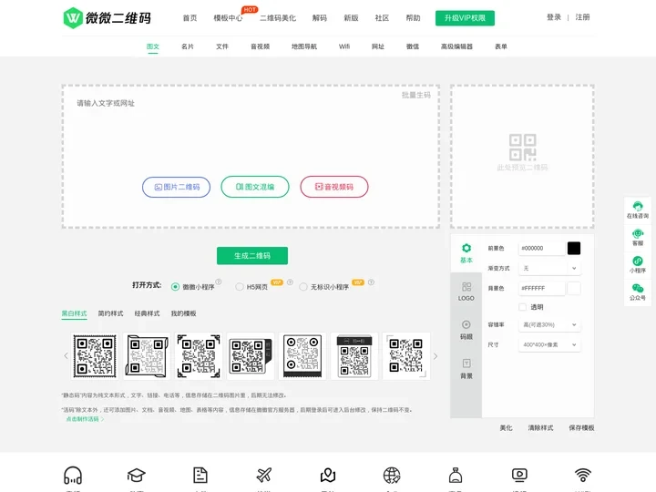656x492 pixels.
Task: Open 二维码美化 in the top menu
Action: click(x=278, y=18)
